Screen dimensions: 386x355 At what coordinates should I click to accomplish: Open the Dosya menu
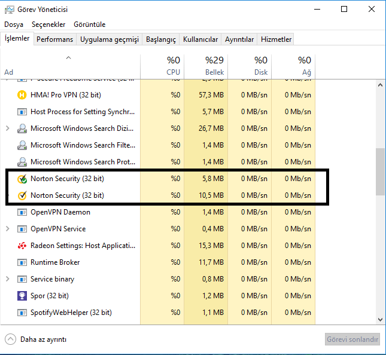(x=14, y=25)
